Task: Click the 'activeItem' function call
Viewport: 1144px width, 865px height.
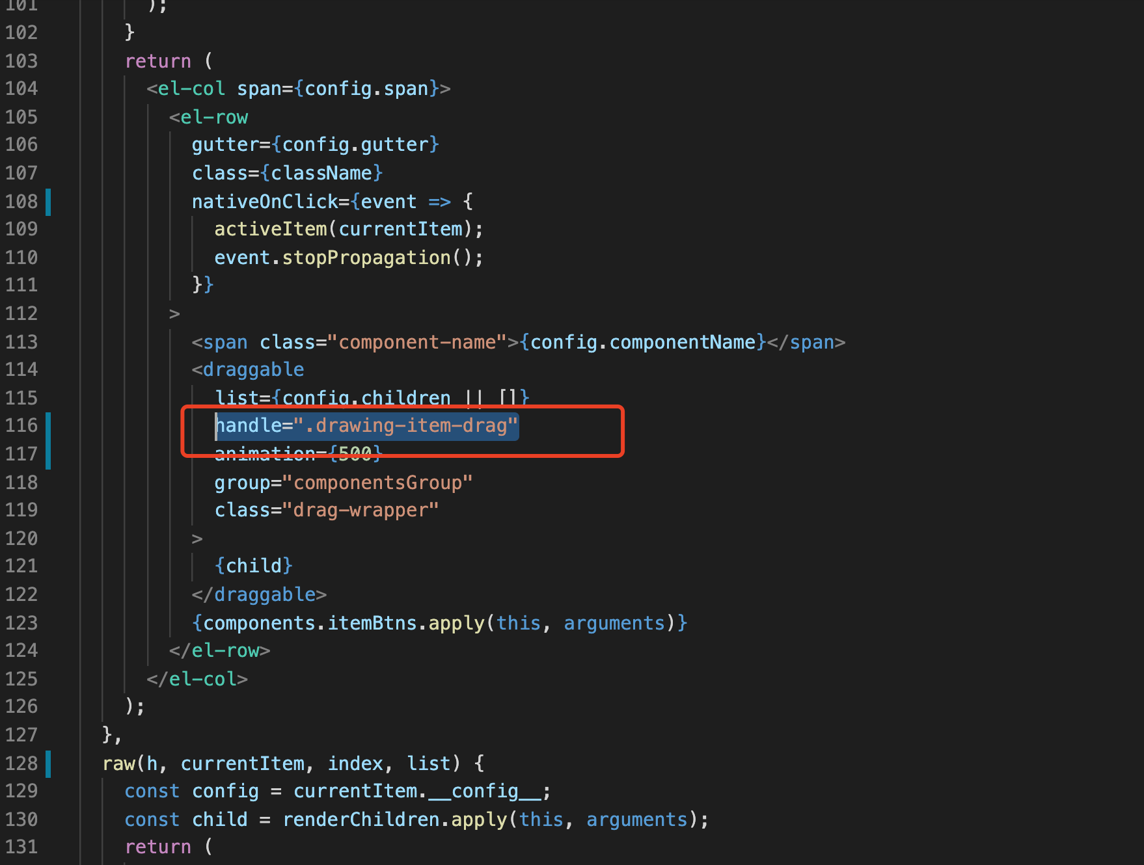Action: 271,229
